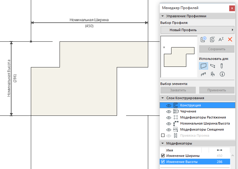The image size is (238, 169).
Task: Select the Черчение layer row
Action: pyautogui.click(x=197, y=111)
